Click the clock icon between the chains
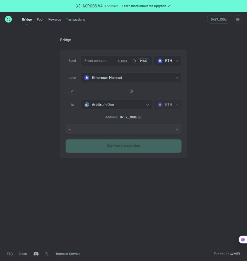This screenshot has width=247, height=261. tap(131, 91)
